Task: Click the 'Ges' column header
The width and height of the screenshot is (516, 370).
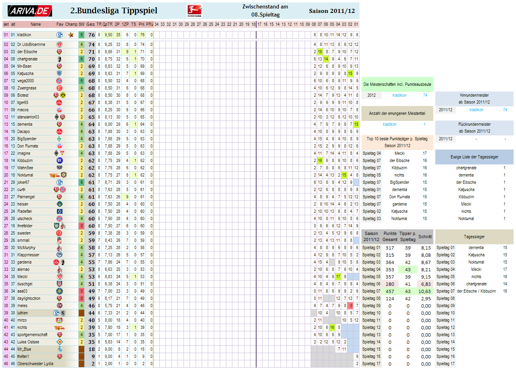Action: point(91,25)
